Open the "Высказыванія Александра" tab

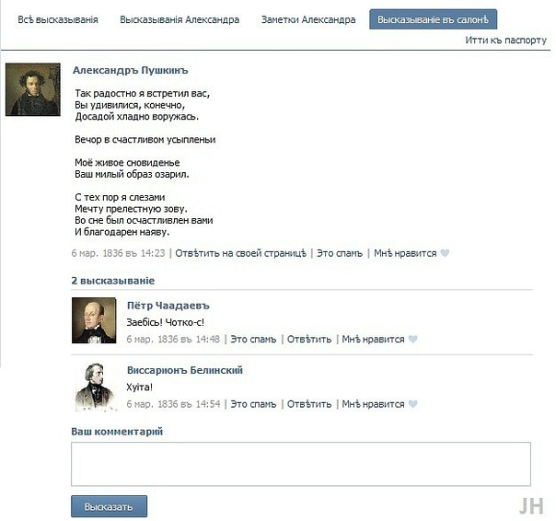[180, 19]
